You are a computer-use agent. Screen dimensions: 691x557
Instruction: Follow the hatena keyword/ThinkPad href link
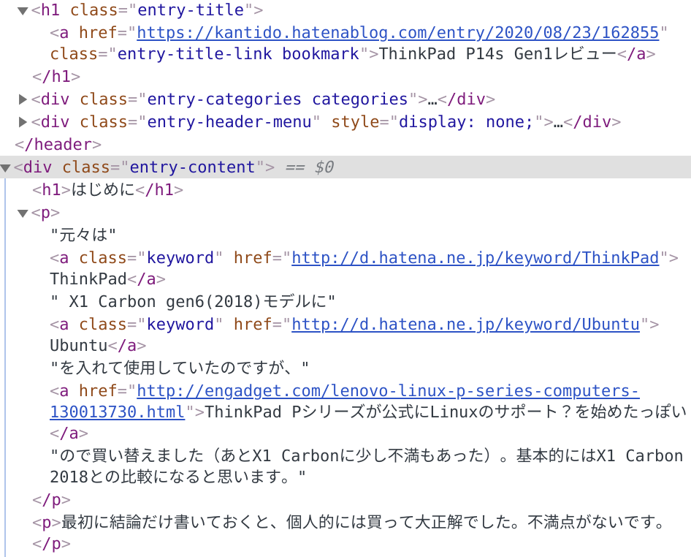475,257
